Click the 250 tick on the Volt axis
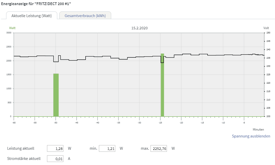Viewport: 275px width, 165px height. [x=268, y=33]
